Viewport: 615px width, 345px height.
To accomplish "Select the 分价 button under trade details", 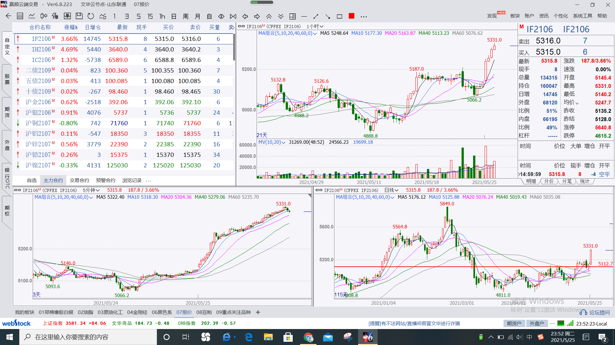I will 549,181.
